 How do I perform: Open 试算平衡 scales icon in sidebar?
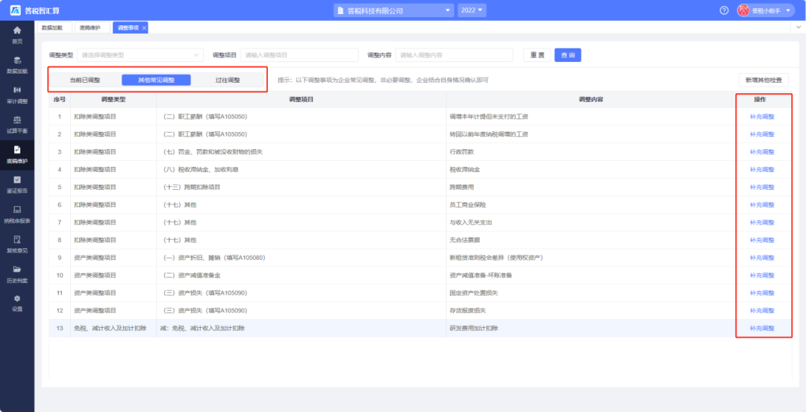pos(17,124)
